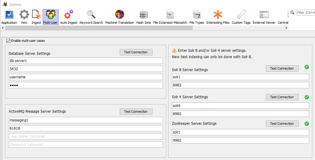Screen dimensions: 315x160
Task: Test the ActiveMQ Message Server connection
Action: [x=136, y=111]
